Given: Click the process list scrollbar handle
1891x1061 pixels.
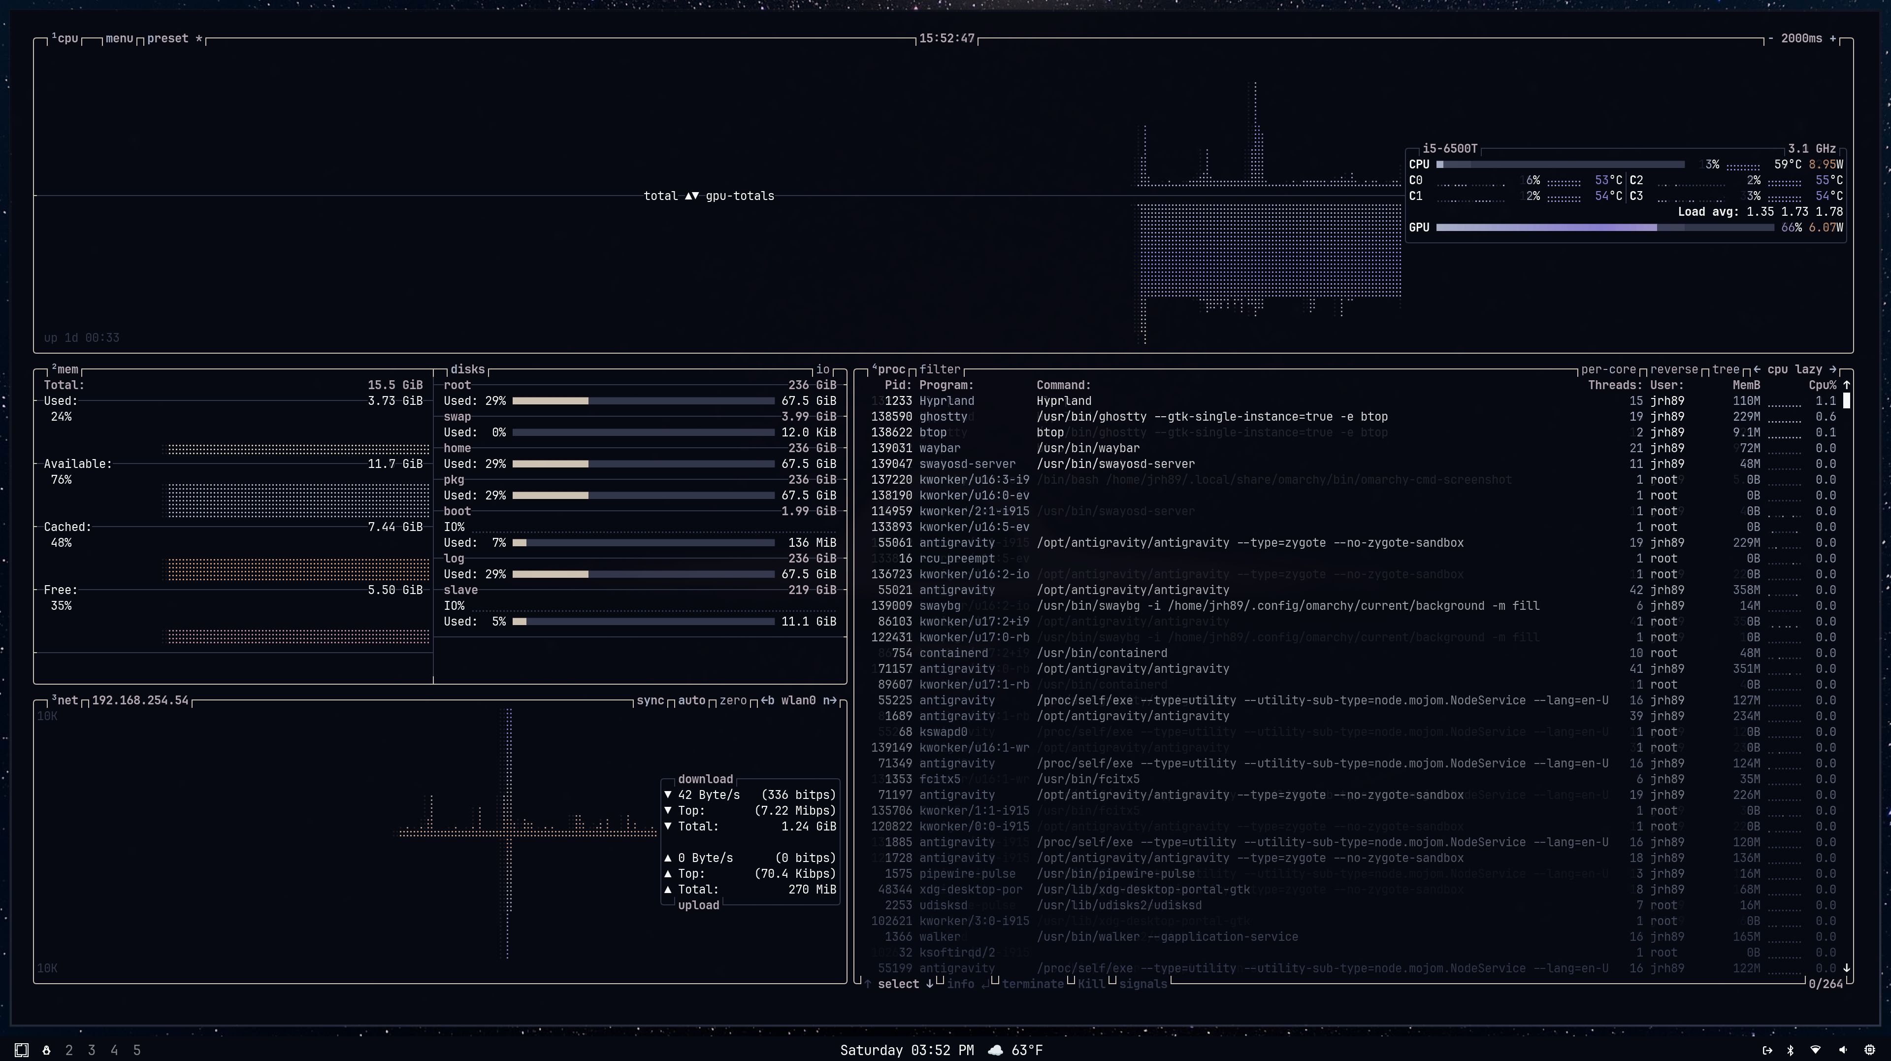Looking at the screenshot, I should 1846,401.
